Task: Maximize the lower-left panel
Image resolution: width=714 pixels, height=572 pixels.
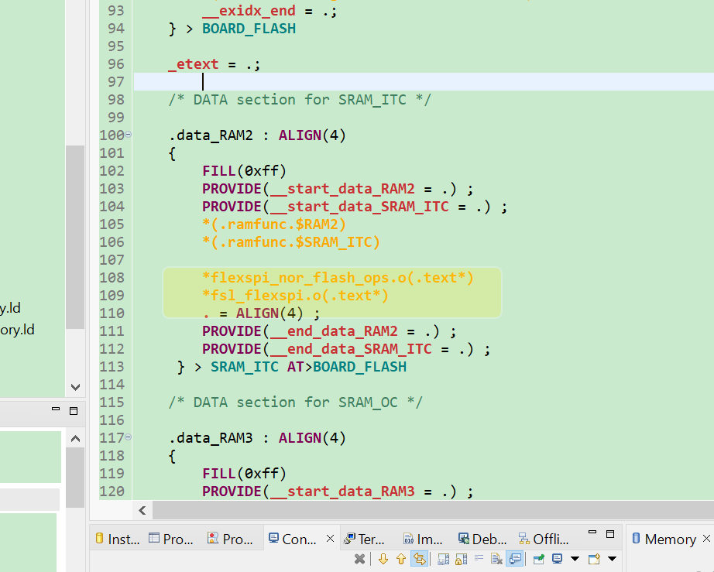Action: coord(74,411)
